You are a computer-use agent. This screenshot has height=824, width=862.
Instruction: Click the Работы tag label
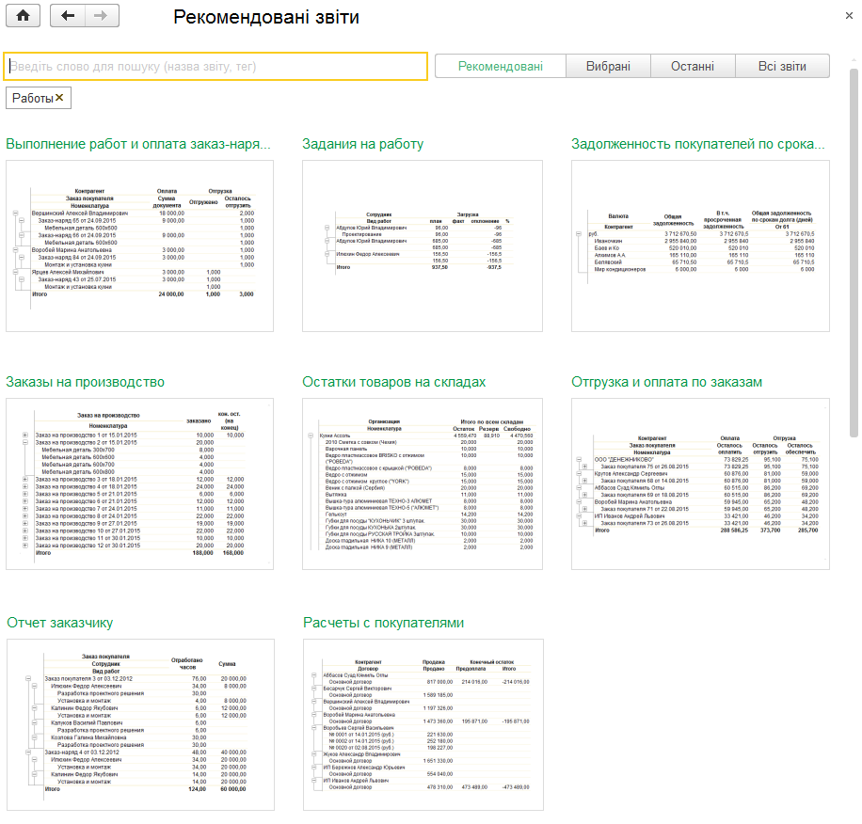point(32,99)
